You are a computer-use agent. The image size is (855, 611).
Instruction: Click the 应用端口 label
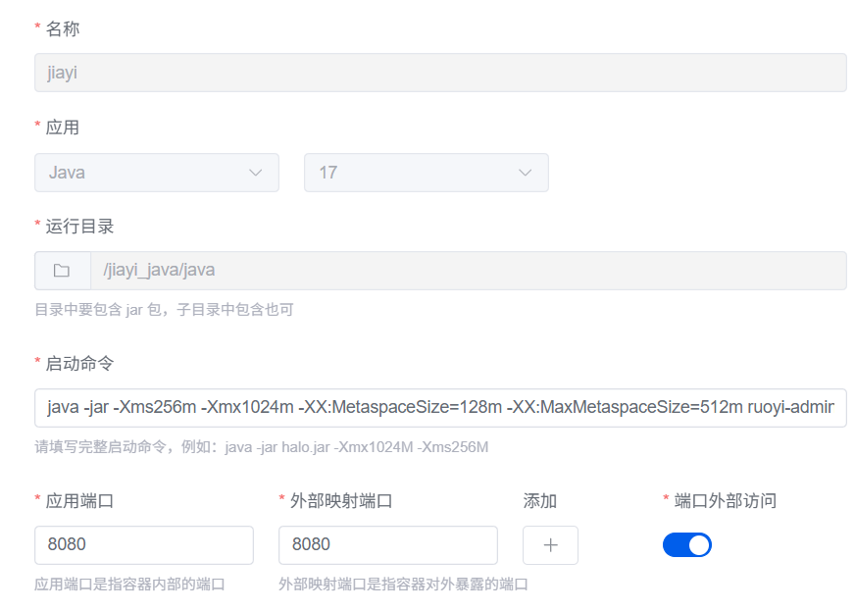[x=79, y=501]
